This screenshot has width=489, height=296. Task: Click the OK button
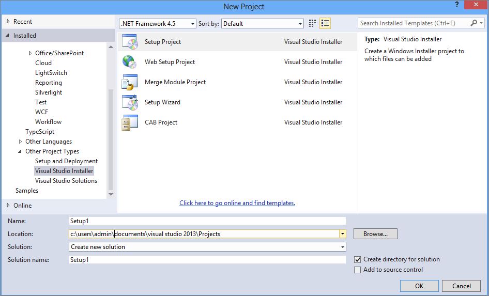(x=419, y=286)
